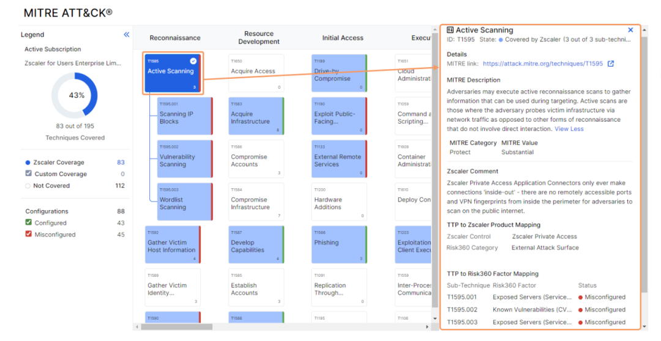Collapse the Legend panel with double-chevron icon
Viewport: 661px width, 341px height.
point(126,35)
